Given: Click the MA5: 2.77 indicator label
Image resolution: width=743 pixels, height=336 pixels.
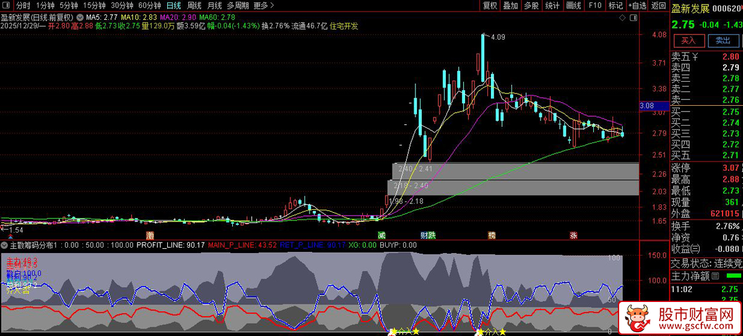Looking at the screenshot, I should click(101, 17).
